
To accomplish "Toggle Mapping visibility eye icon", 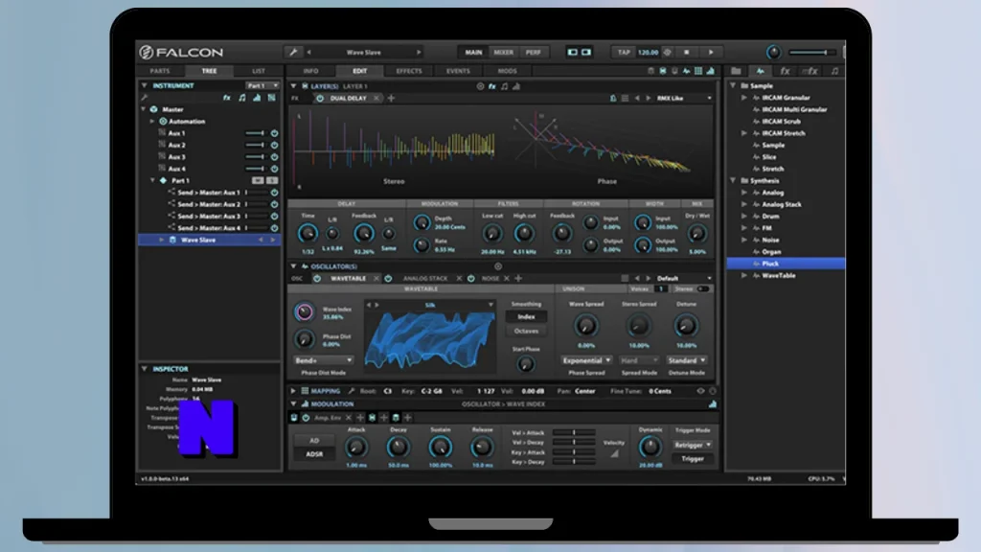I will (700, 391).
